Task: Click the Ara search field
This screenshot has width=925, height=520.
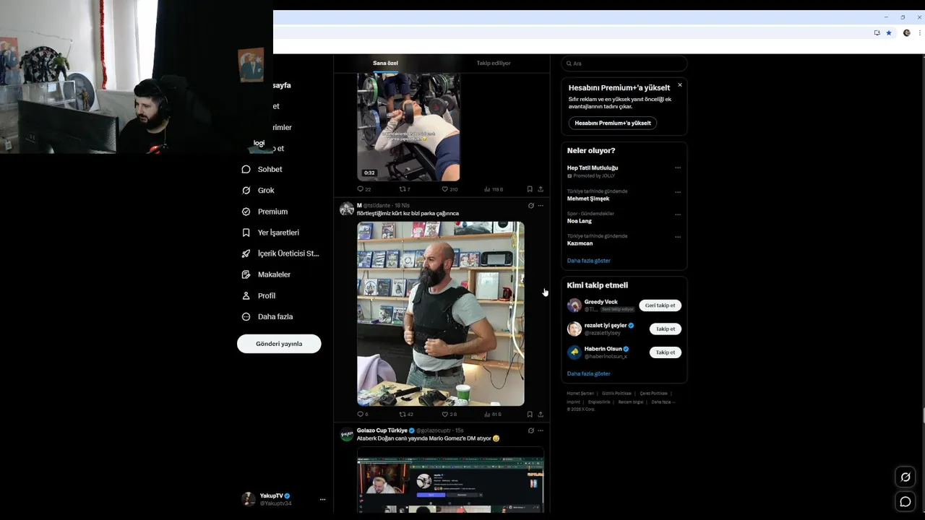Action: coord(624,64)
